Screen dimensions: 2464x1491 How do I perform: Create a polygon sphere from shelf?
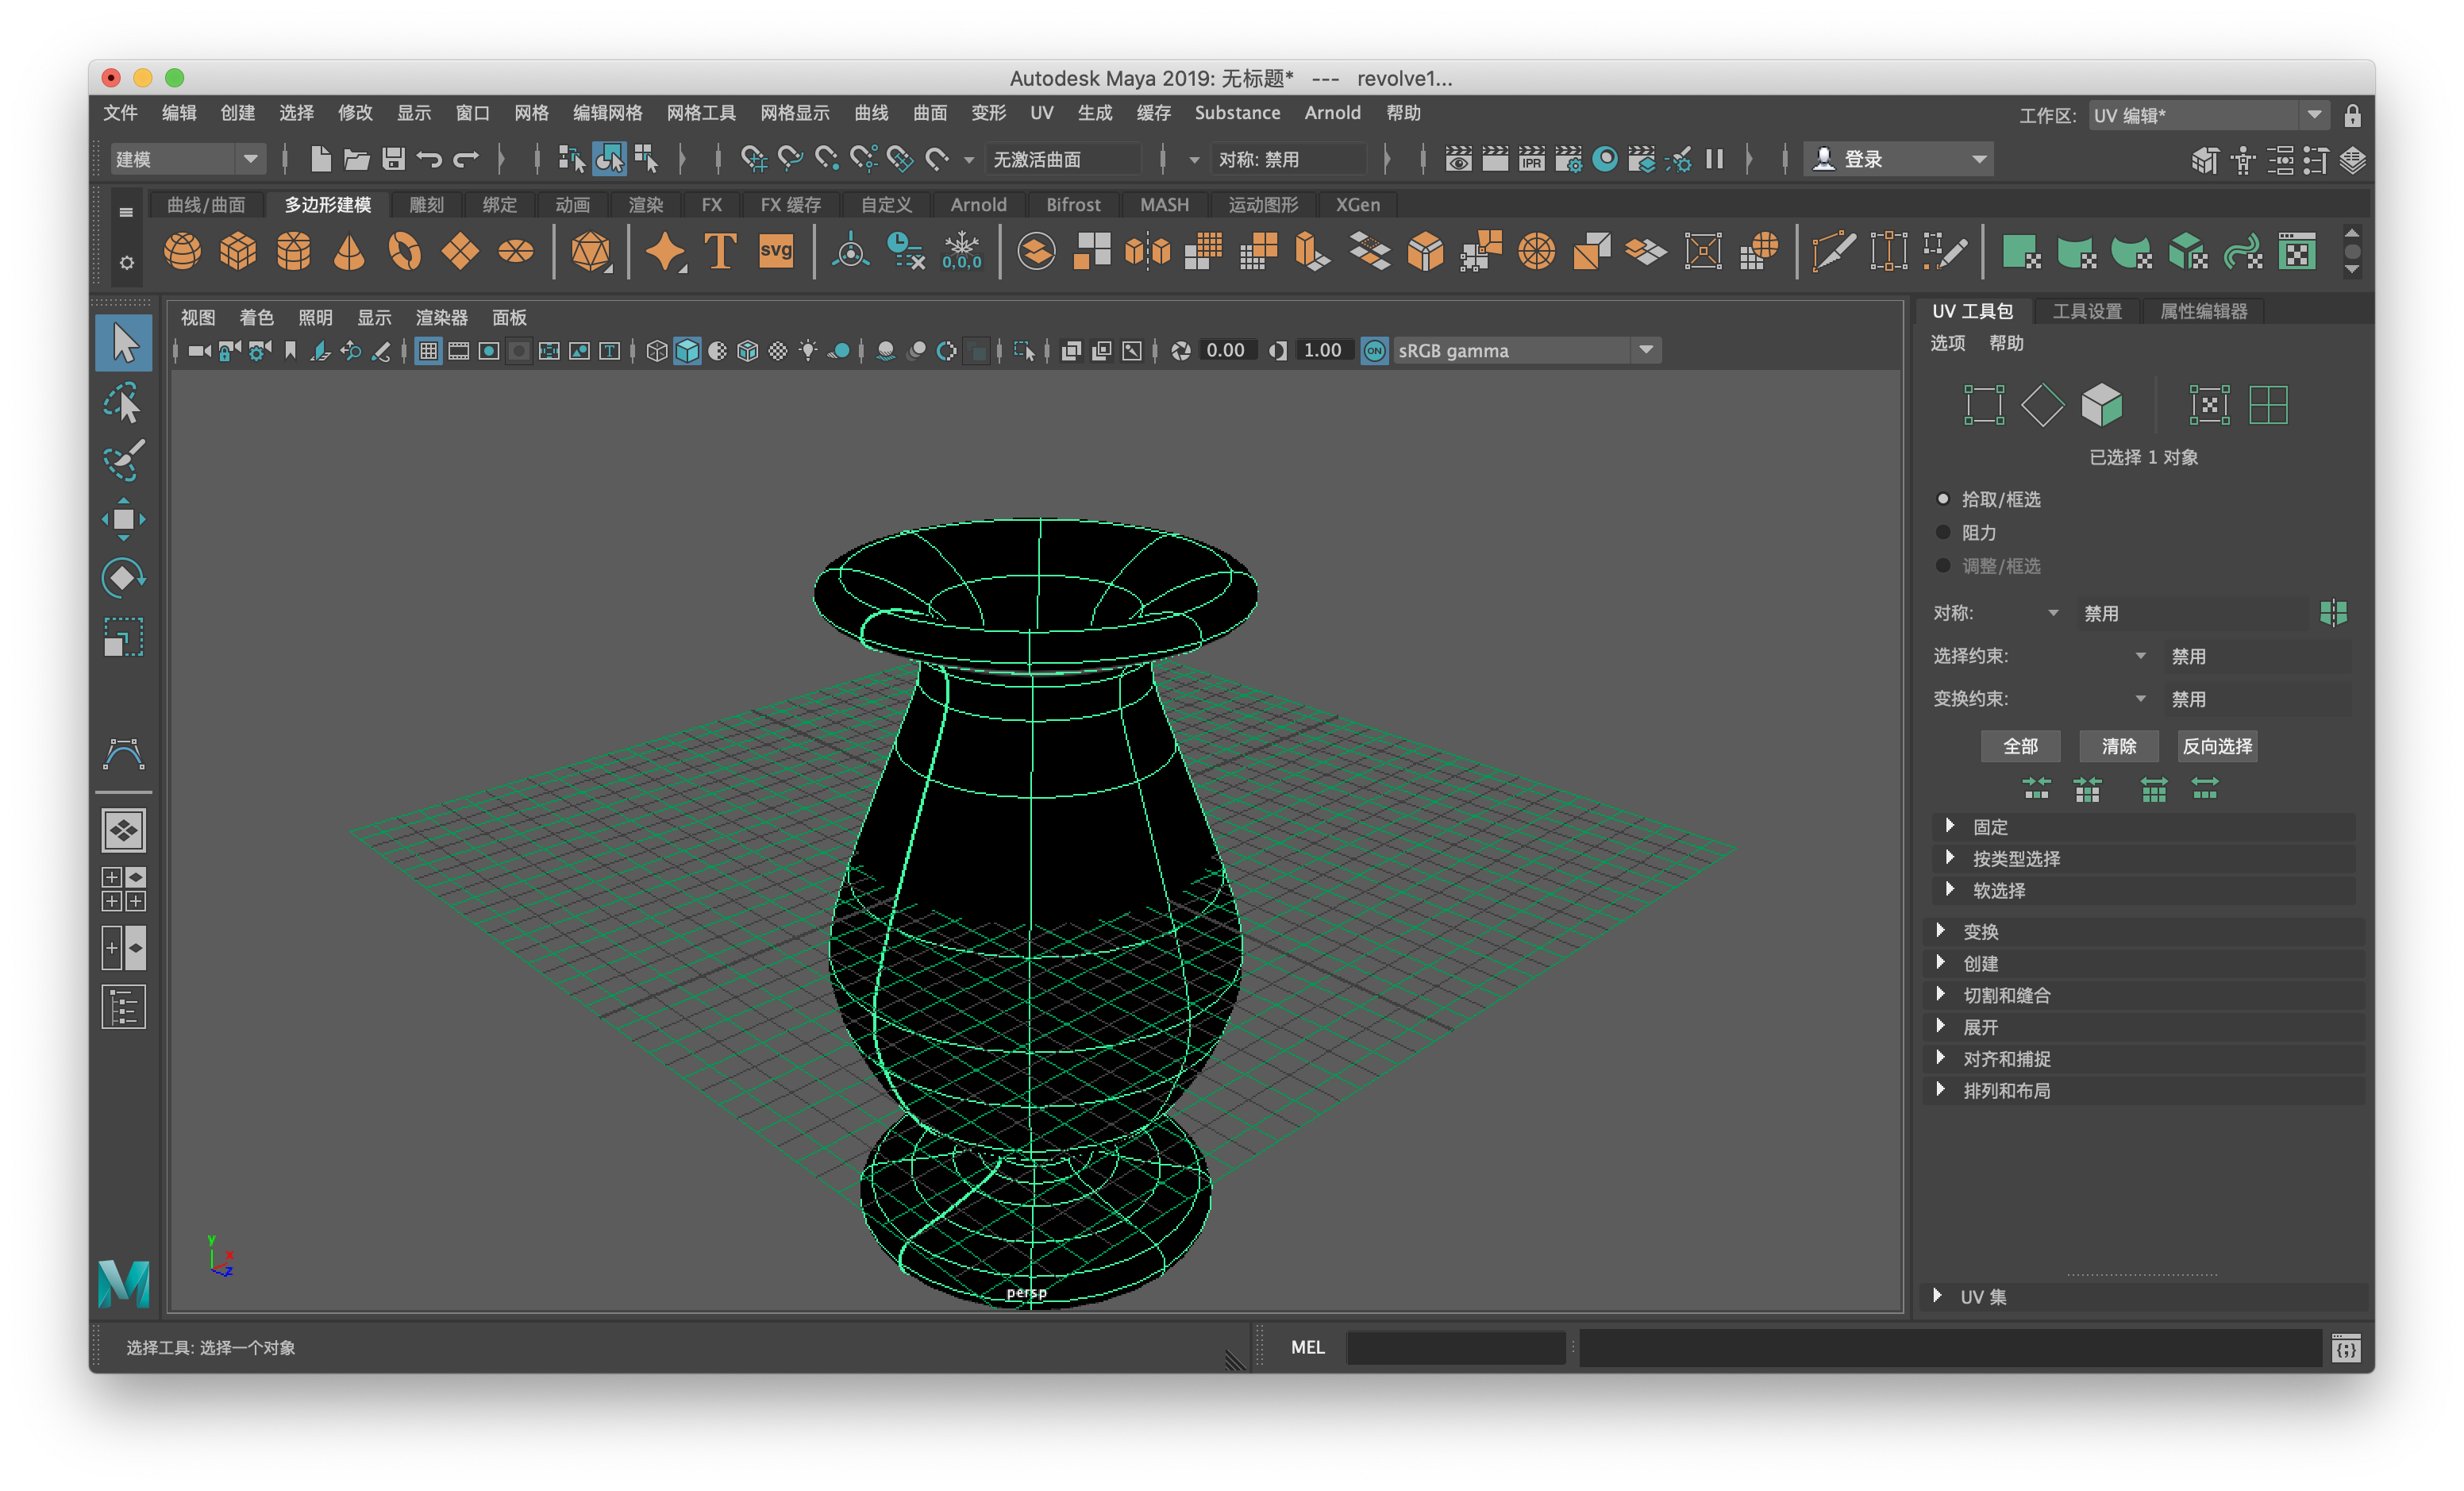point(182,250)
